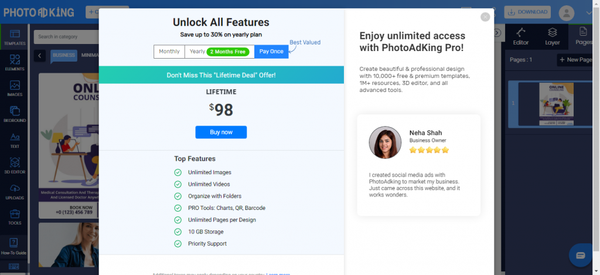600x275 pixels.
Task: Select the Text tool in sidebar
Action: pos(15,140)
